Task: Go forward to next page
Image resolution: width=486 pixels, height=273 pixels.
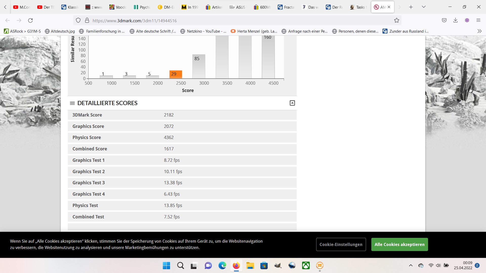Action: [x=19, y=20]
